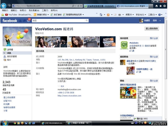This screenshot has width=168, height=126.
Task: Open the 檢視(V) menu
Action: point(23,11)
